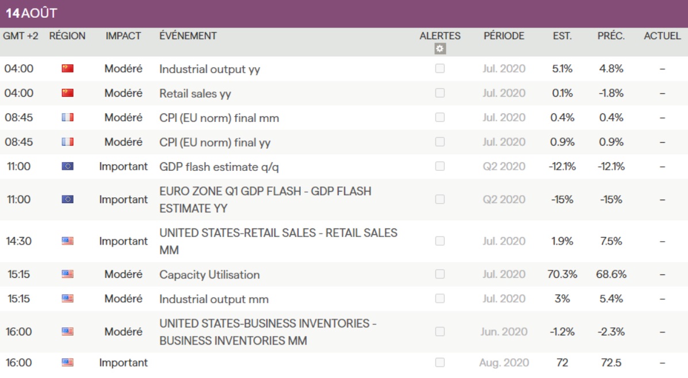Viewport: 688px width, 378px height.
Task: Click France flag beside CPI final yy
Action: click(x=67, y=142)
